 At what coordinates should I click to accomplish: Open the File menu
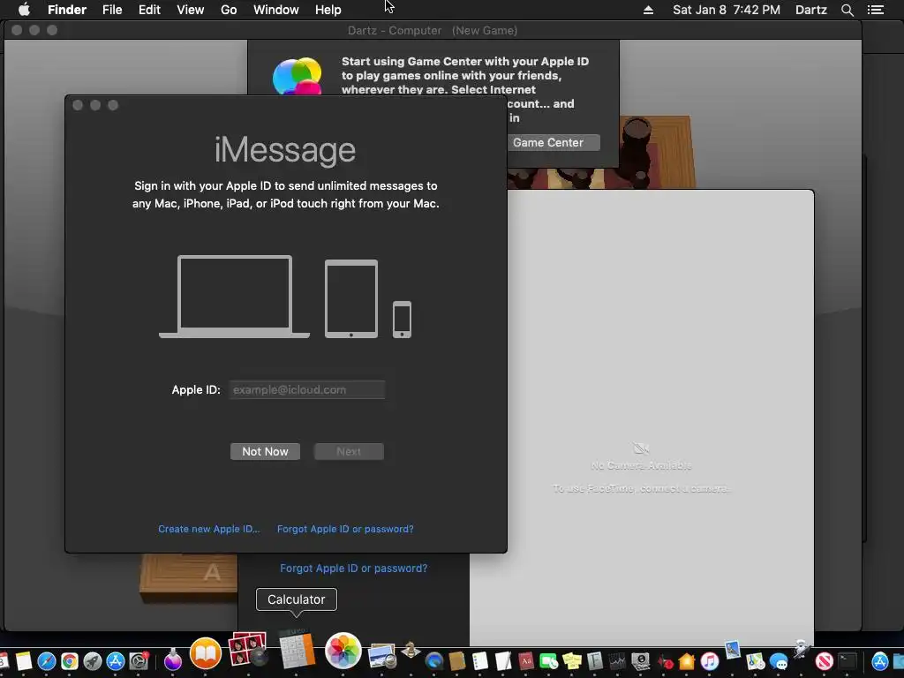click(x=112, y=10)
